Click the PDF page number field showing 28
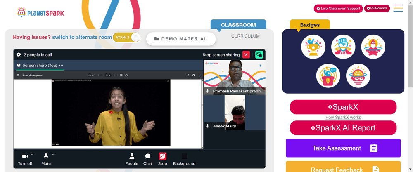Image resolution: width=413 pixels, height=172 pixels. (x=90, y=75)
